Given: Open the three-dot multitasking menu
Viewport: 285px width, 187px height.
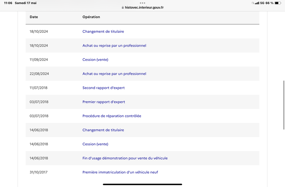Looking at the screenshot, I should [x=142, y=3].
